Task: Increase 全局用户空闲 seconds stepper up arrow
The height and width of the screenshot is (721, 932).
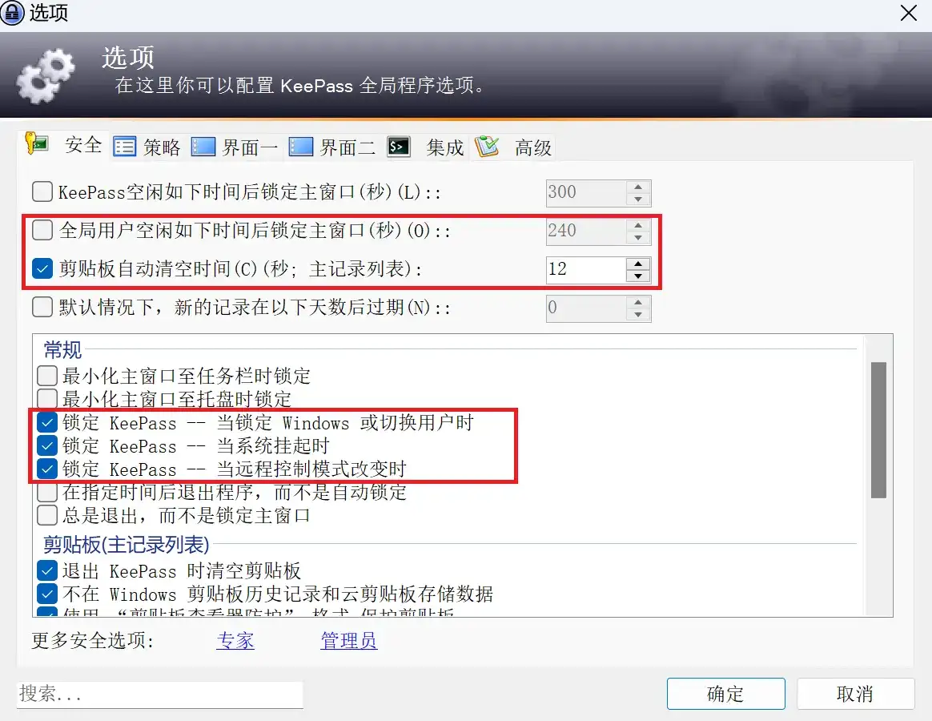Action: coord(638,225)
